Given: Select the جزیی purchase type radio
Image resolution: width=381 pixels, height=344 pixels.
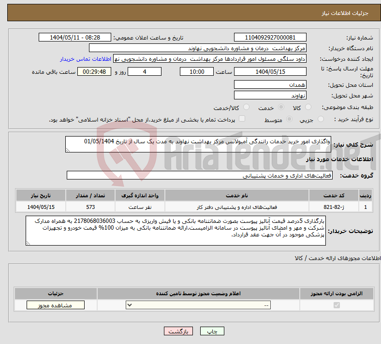Looking at the screenshot, I should pyautogui.click(x=321, y=119).
